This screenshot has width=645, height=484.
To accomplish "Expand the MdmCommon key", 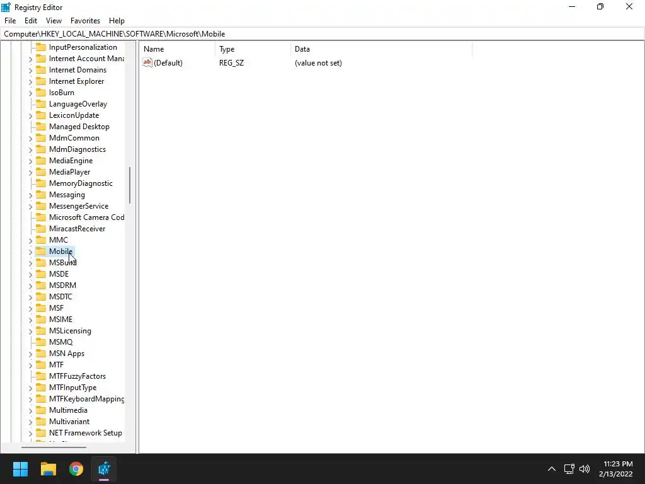I will tap(30, 139).
